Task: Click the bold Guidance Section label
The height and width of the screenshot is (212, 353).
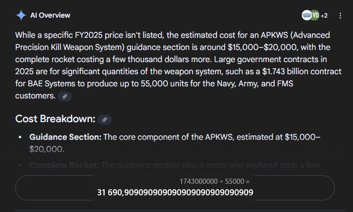Action: (66, 137)
